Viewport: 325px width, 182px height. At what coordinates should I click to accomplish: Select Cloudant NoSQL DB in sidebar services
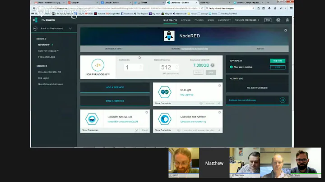click(50, 72)
